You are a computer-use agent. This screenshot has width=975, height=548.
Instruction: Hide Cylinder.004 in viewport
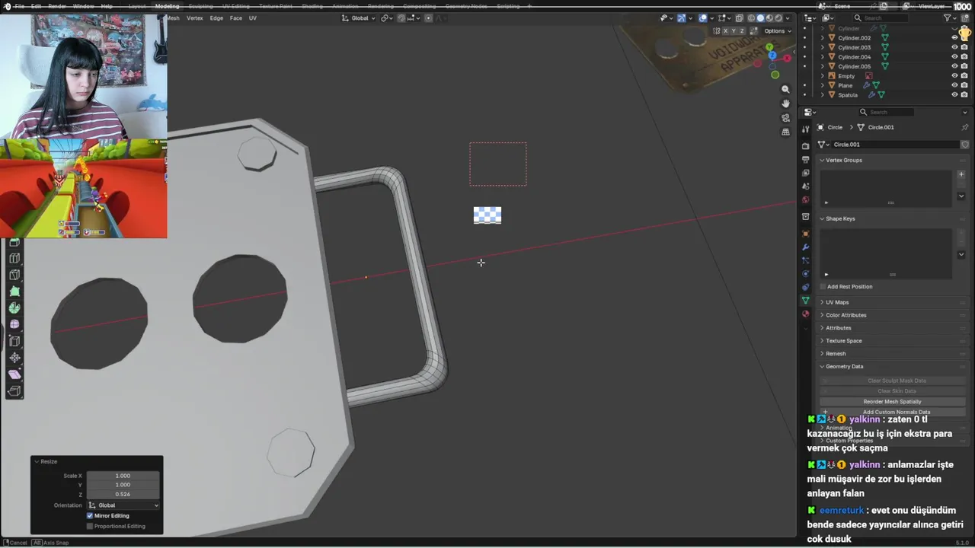[x=954, y=56]
